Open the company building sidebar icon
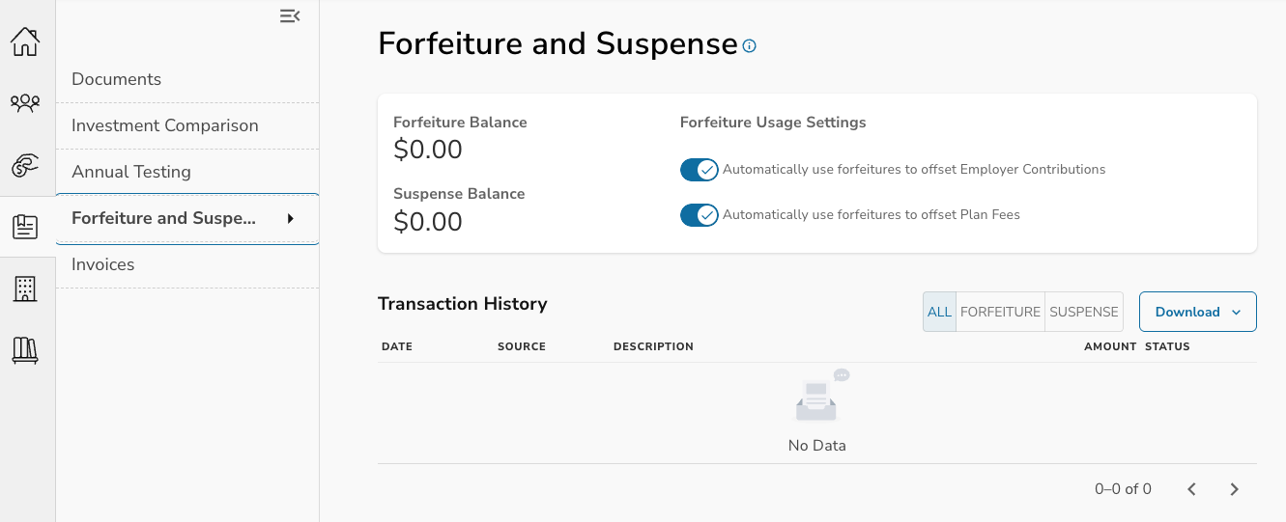The width and height of the screenshot is (1286, 522). coord(25,288)
